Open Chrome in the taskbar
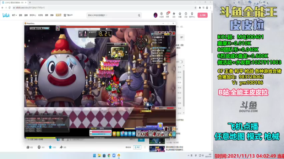This screenshot has height=159, width=284. pos(109,155)
